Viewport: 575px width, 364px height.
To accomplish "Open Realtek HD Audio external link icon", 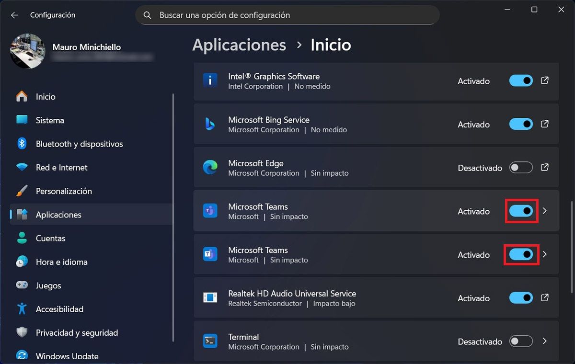I will [x=544, y=298].
